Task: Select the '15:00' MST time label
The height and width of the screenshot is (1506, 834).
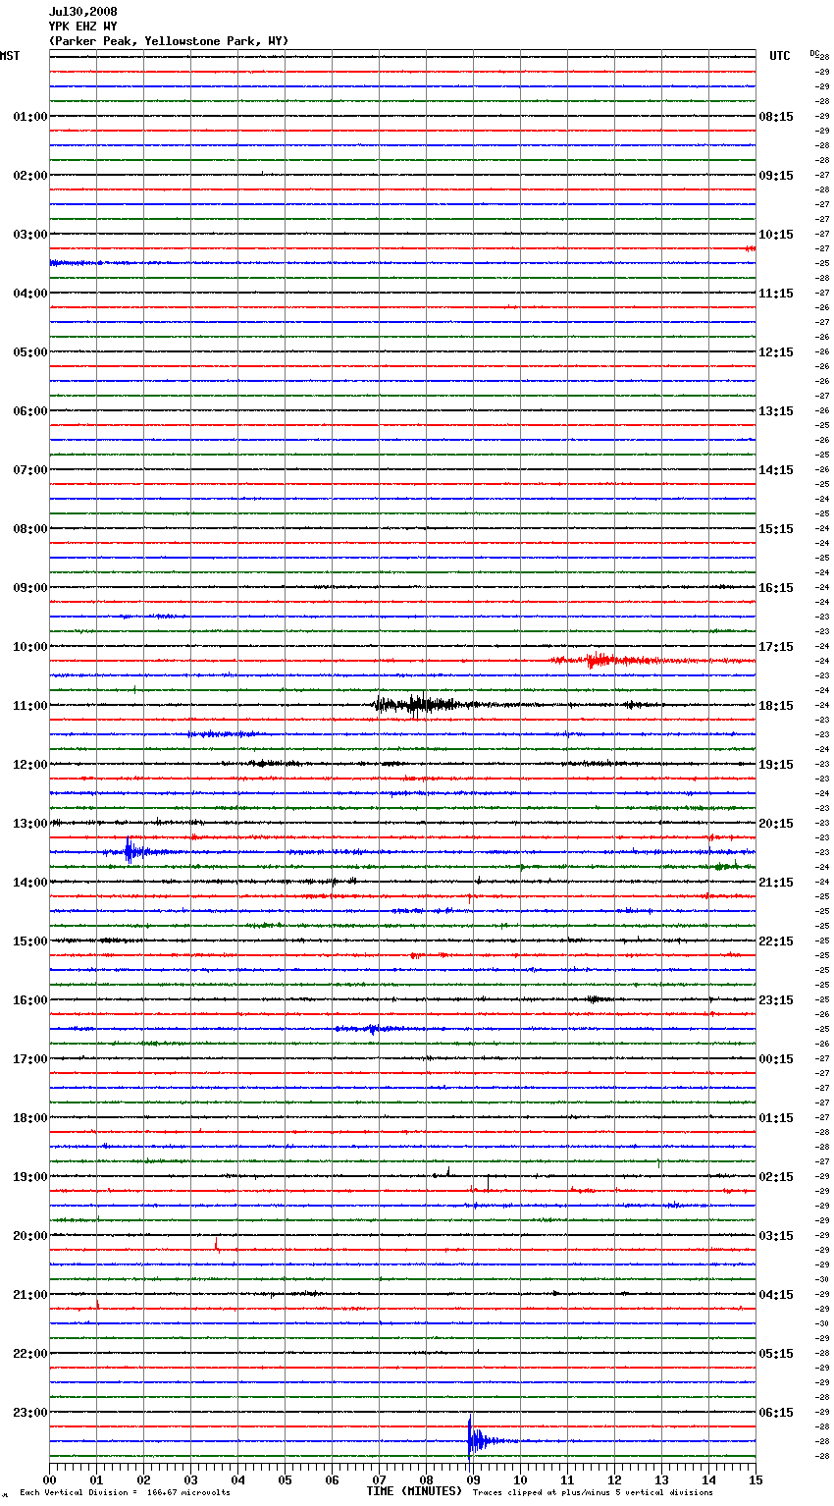Action: 30,941
